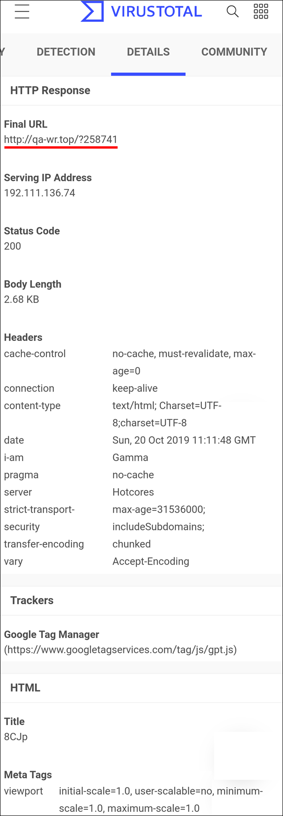Click the viewport meta tag value
The image size is (283, 816).
pyautogui.click(x=161, y=800)
